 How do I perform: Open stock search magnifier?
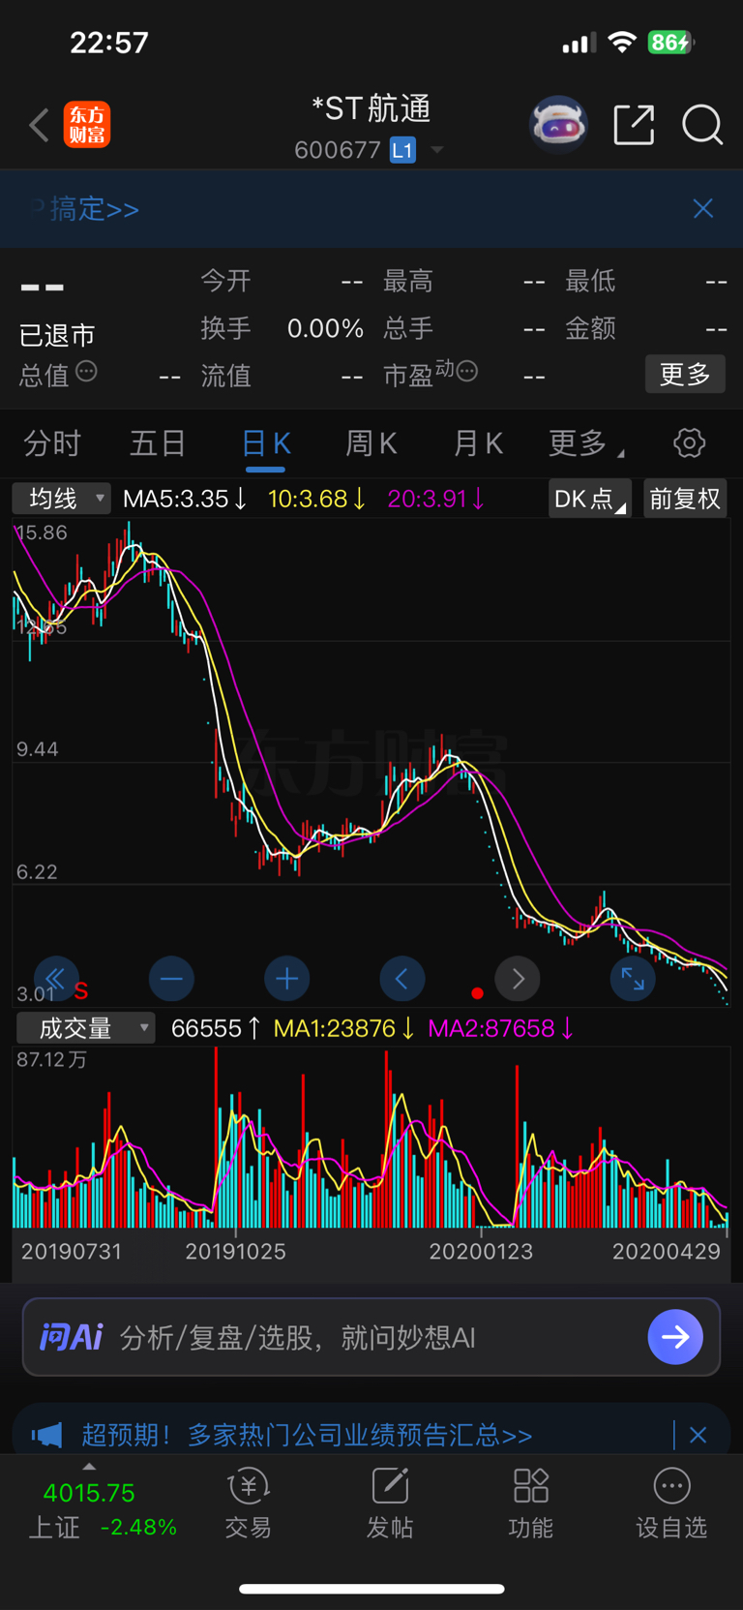pyautogui.click(x=702, y=125)
